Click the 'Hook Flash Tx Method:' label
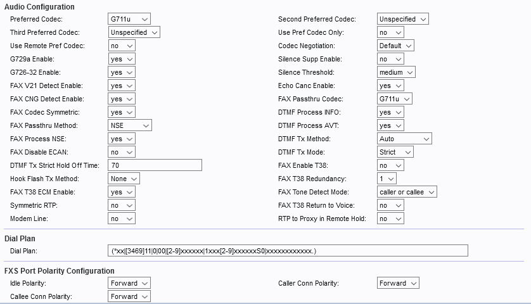Image resolution: width=531 pixels, height=304 pixels. click(x=44, y=179)
